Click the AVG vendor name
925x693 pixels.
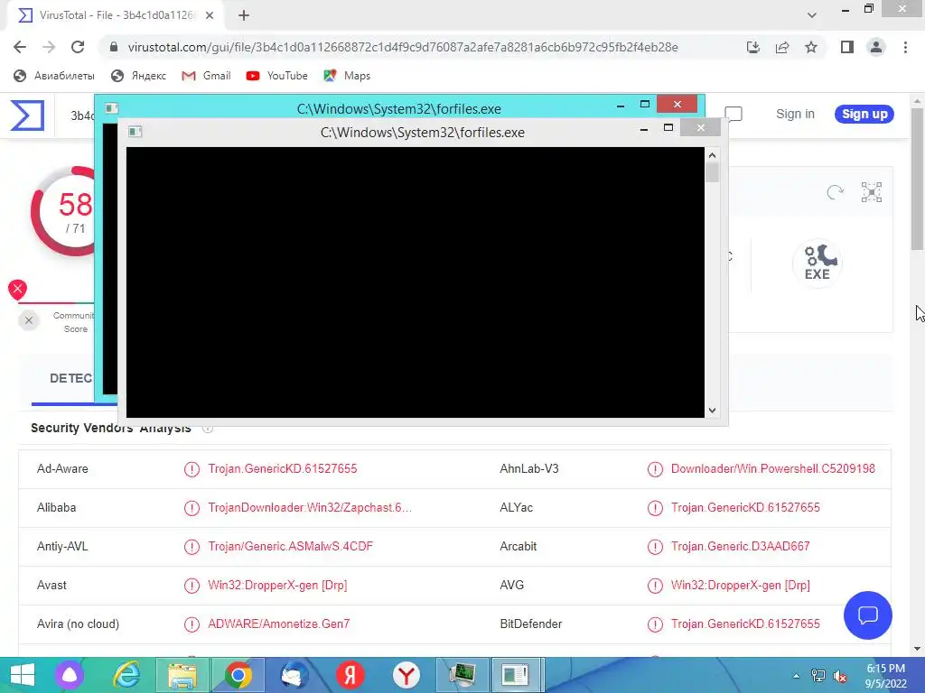click(511, 585)
